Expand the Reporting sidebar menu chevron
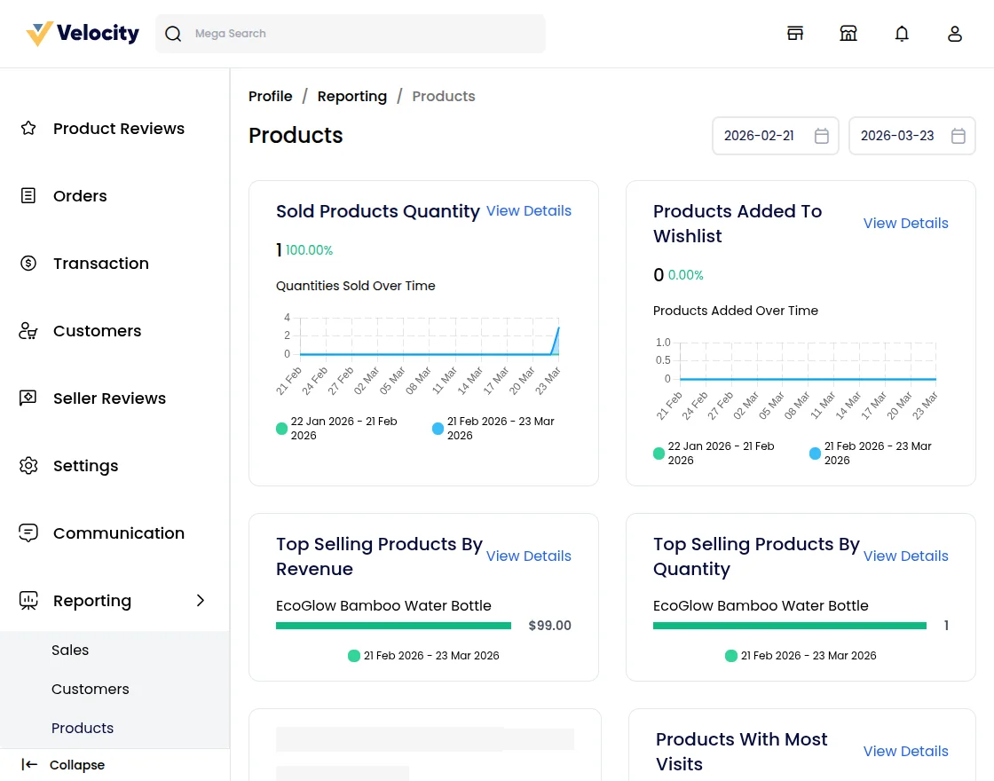 click(201, 600)
